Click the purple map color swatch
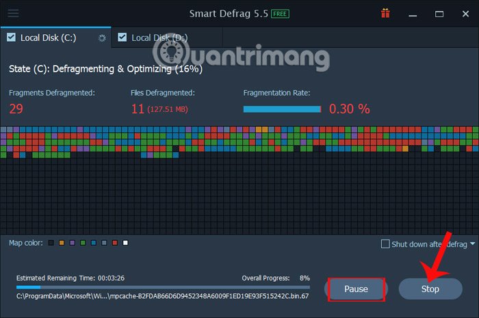 (73, 243)
